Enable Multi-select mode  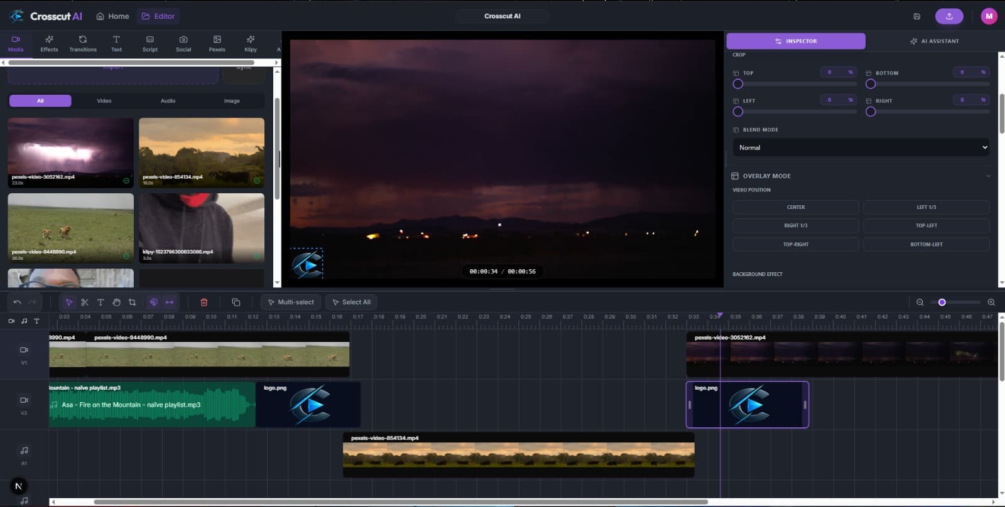coord(291,302)
